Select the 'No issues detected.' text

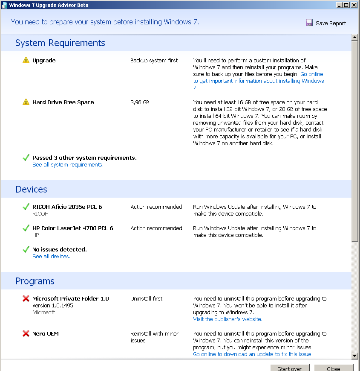(x=60, y=249)
